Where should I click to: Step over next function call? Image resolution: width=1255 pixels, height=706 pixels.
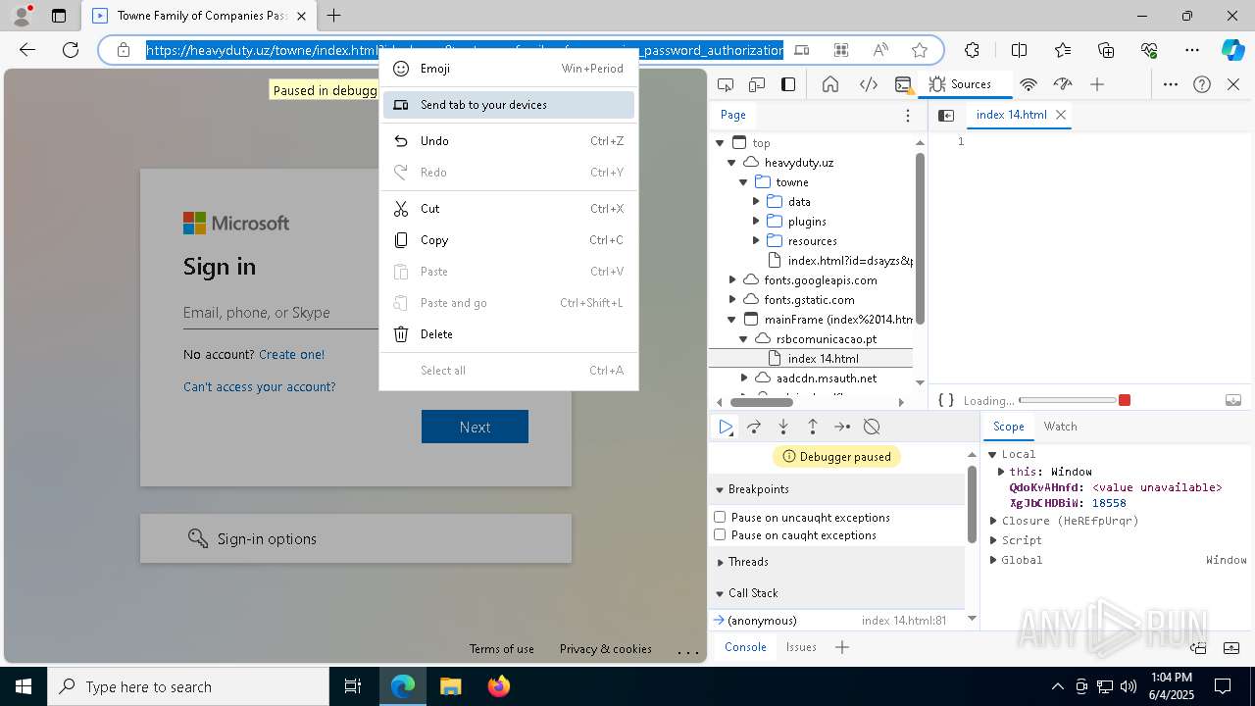754,427
